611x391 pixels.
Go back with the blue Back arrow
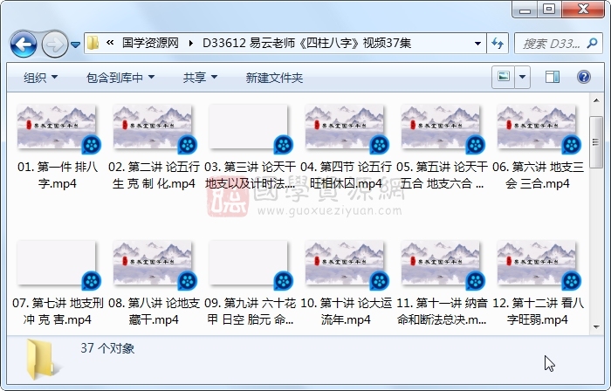[x=24, y=44]
